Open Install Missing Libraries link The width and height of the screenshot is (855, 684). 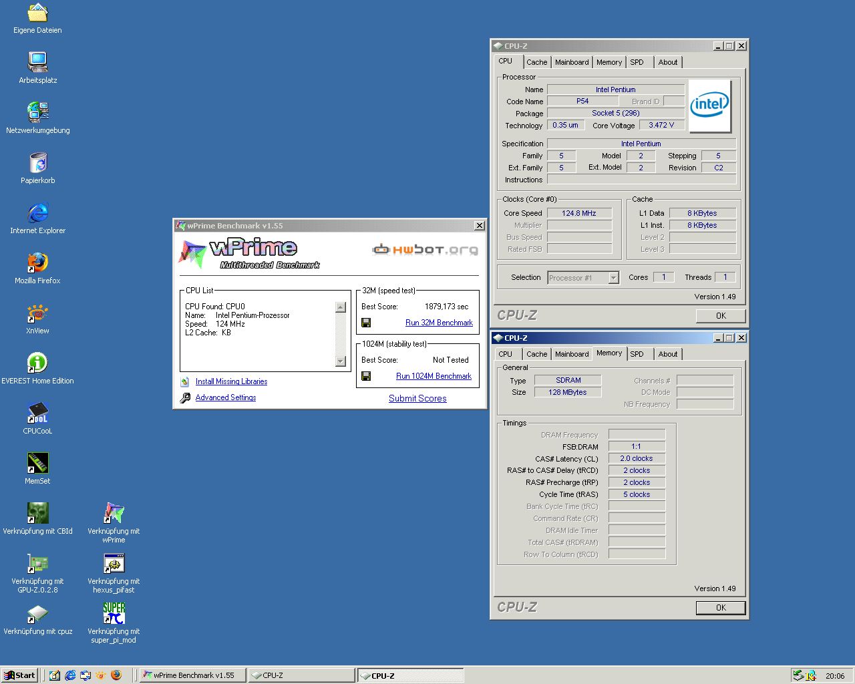231,381
